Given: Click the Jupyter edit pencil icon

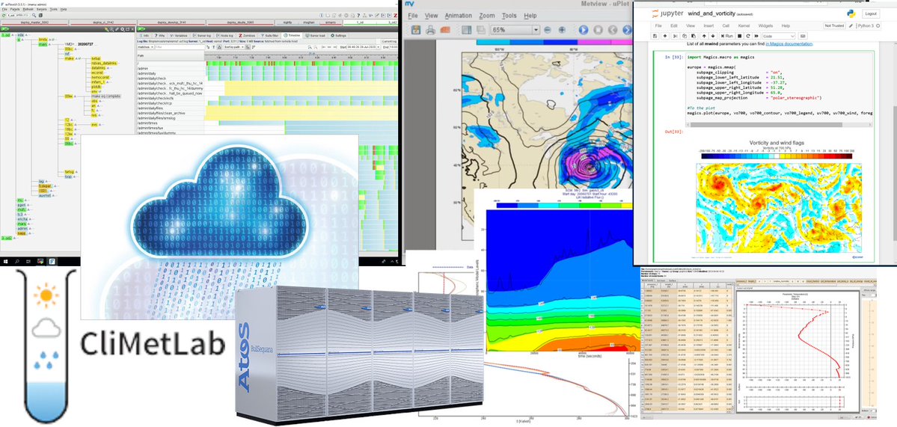Looking at the screenshot, I should 851,25.
